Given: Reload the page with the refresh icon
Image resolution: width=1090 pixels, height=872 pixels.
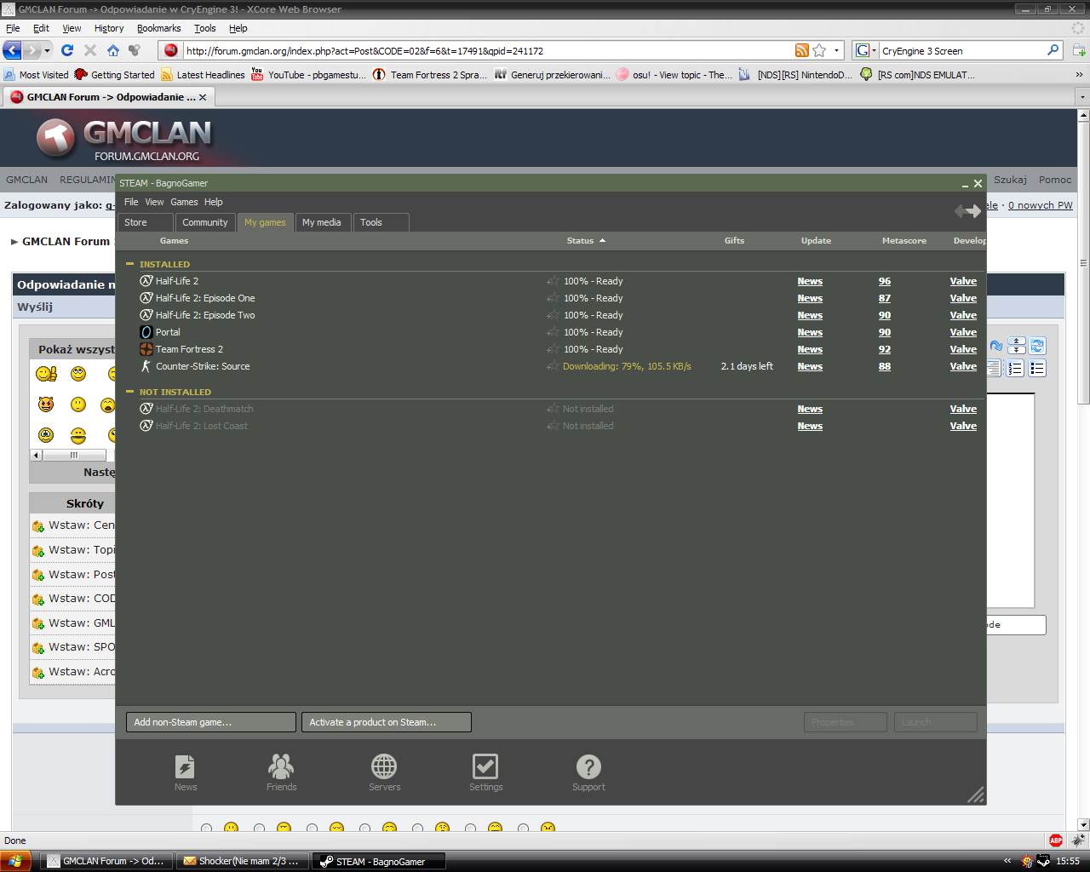Looking at the screenshot, I should pyautogui.click(x=67, y=50).
